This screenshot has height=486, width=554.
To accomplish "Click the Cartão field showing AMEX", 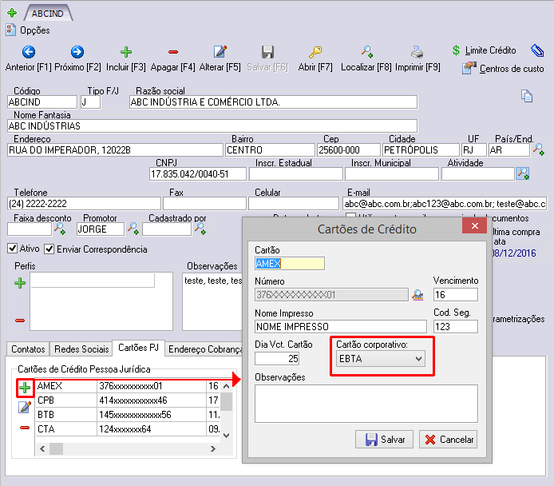I will 289,264.
